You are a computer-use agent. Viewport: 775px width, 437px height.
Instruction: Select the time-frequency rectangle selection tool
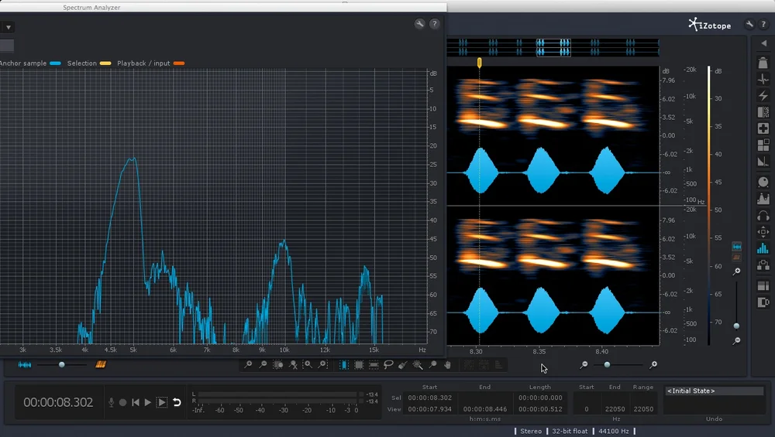[359, 364]
